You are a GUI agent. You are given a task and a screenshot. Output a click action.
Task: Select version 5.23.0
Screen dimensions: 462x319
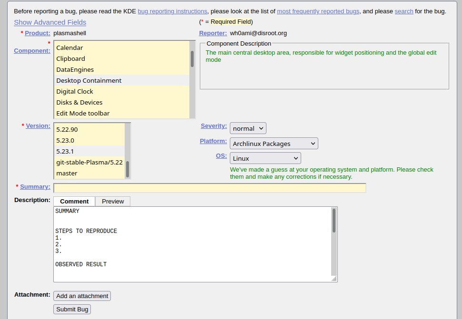(x=89, y=140)
